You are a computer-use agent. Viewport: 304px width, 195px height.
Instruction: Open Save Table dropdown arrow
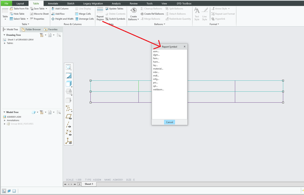(x=46, y=9)
